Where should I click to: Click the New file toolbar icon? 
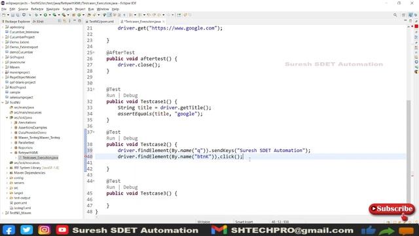(3, 15)
